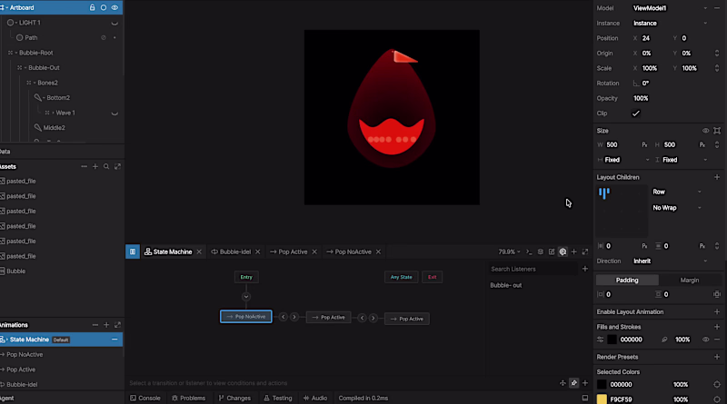Click the Exit state node
The height and width of the screenshot is (404, 727).
433,277
